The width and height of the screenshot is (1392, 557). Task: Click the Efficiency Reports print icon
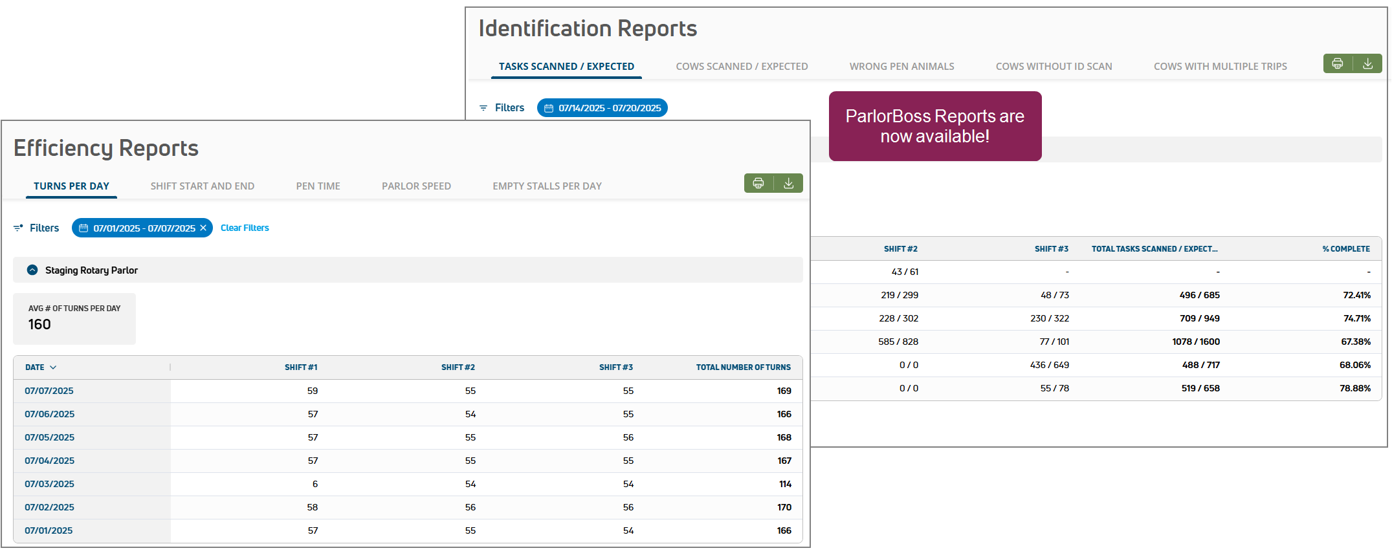tap(758, 184)
